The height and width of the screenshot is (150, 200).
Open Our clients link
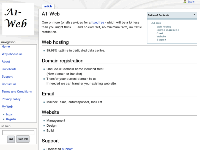point(9,69)
